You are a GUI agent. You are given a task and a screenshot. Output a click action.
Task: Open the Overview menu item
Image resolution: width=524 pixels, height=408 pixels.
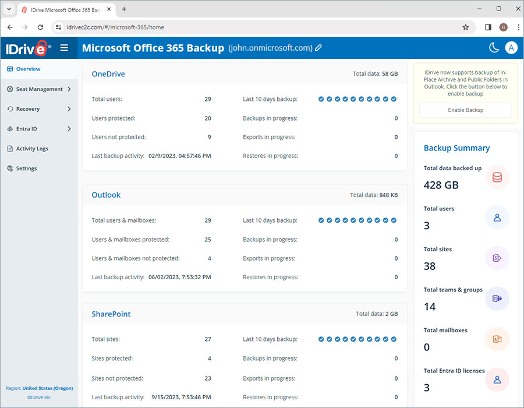pyautogui.click(x=39, y=69)
